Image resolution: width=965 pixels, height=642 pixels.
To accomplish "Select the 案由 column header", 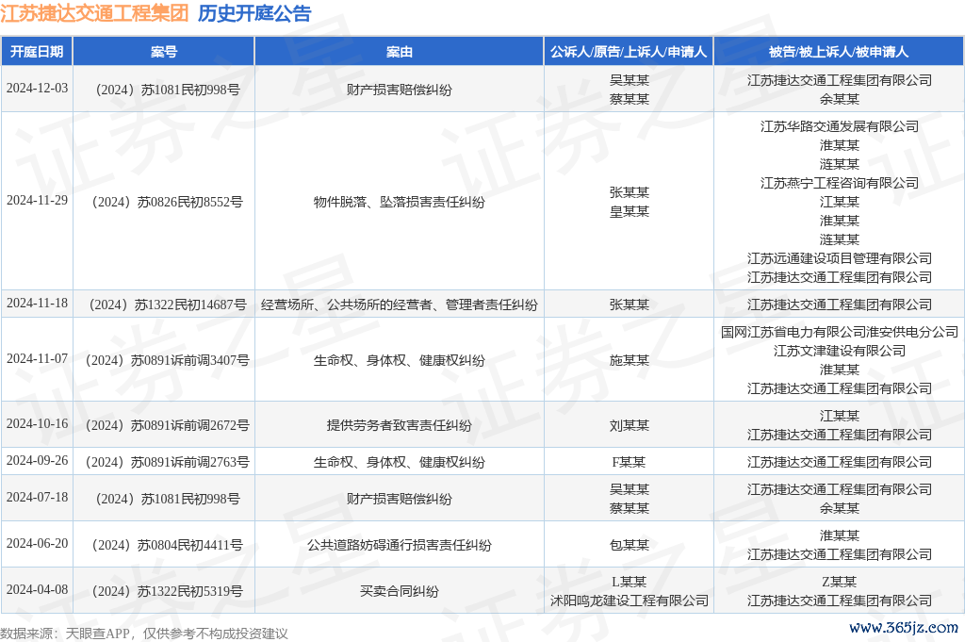I will (x=400, y=52).
